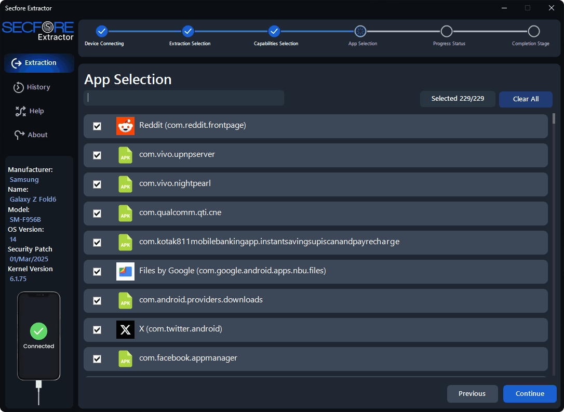564x412 pixels.
Task: Click the APK icon for com.facebook.appmanager
Action: pyautogui.click(x=125, y=358)
